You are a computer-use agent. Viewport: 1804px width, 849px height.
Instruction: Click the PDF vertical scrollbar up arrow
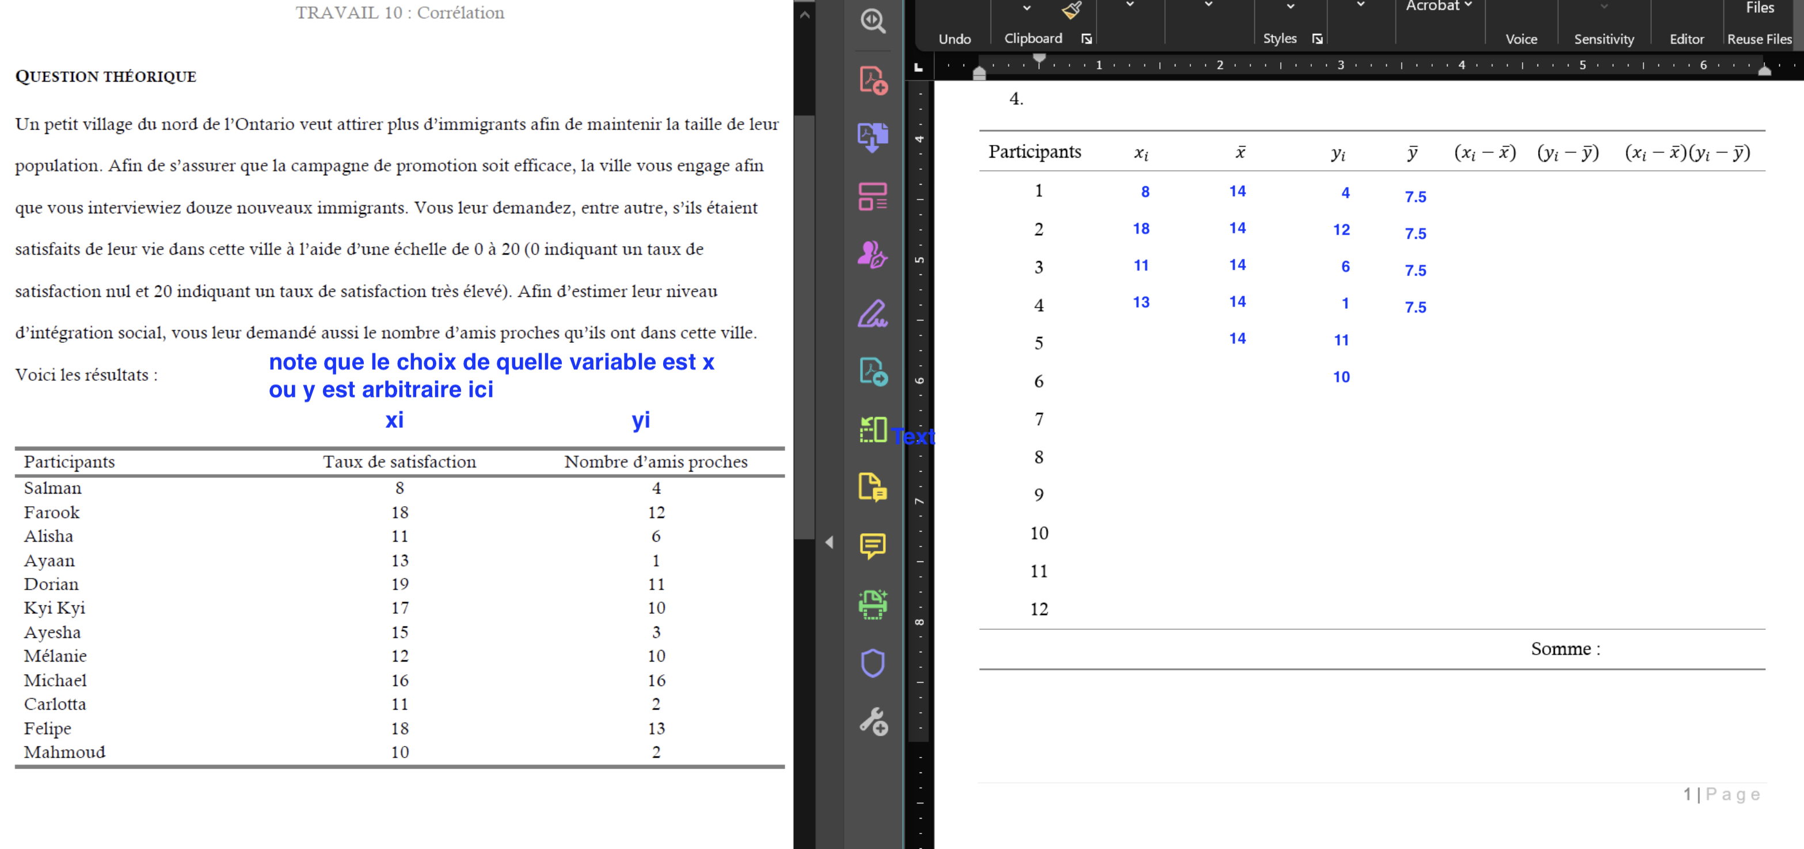pos(805,14)
